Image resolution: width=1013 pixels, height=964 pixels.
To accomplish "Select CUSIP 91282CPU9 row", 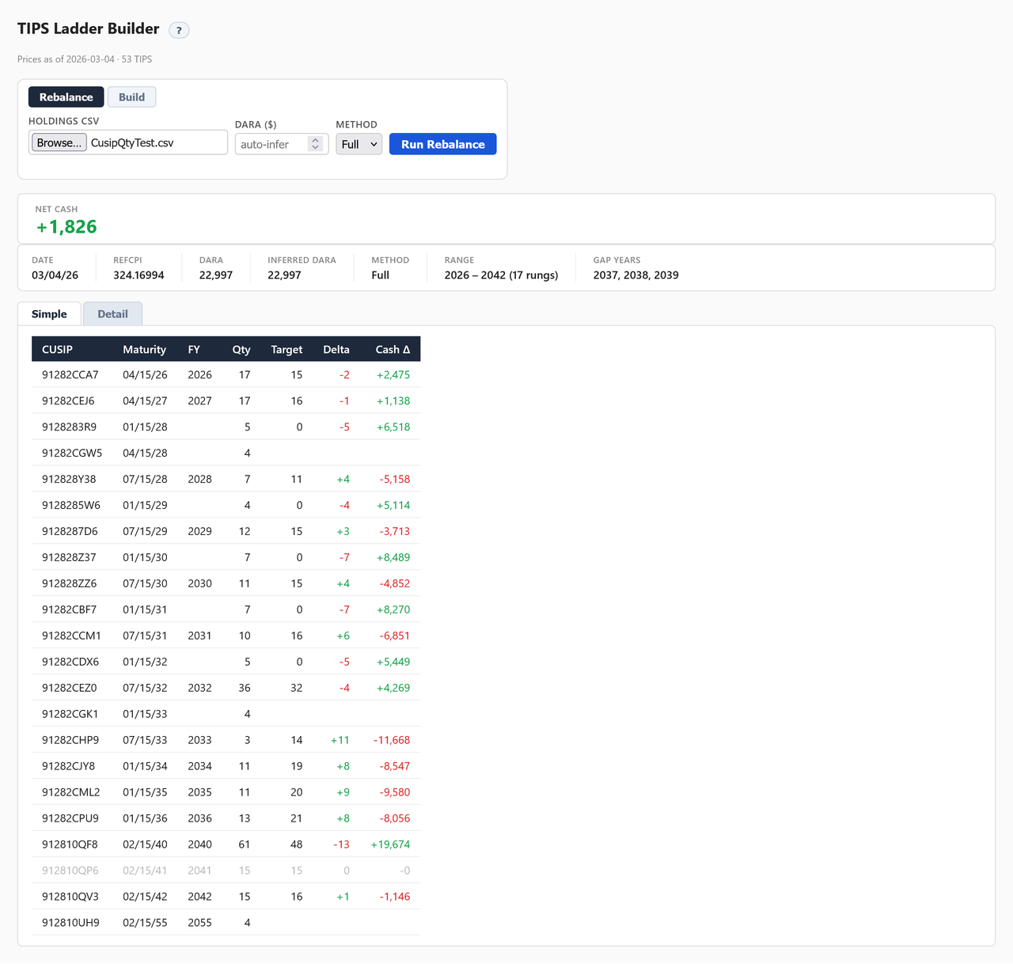I will point(226,819).
